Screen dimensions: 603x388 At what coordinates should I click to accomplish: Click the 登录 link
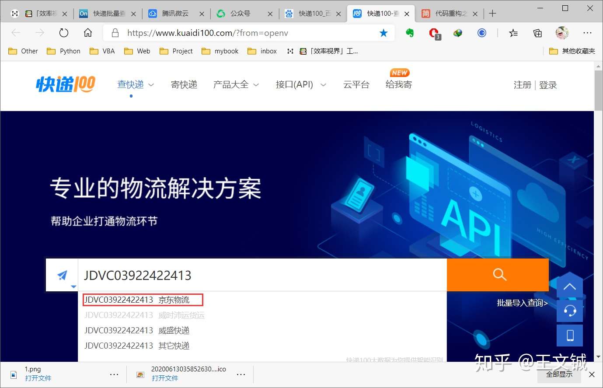pos(548,85)
